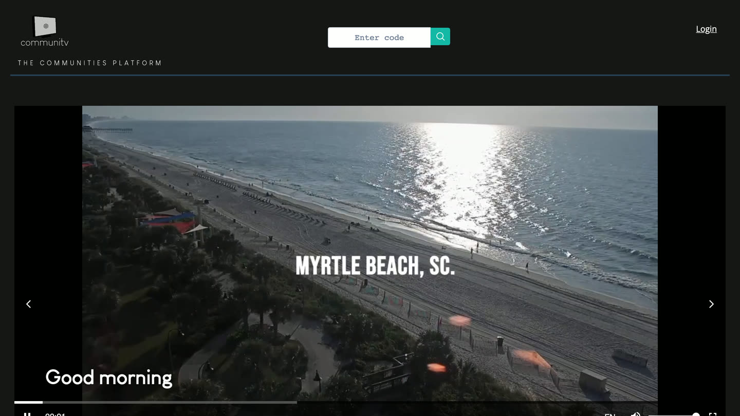Screen dimensions: 740x416
Task: Mute the video using the speaker icon
Action: pyautogui.click(x=636, y=413)
